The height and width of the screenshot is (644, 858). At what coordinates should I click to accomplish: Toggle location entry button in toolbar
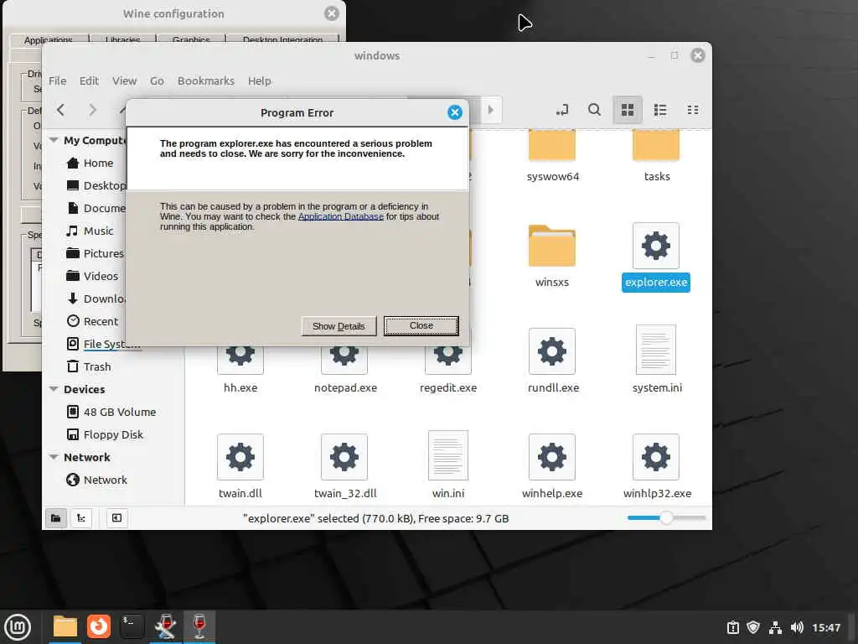pos(562,110)
